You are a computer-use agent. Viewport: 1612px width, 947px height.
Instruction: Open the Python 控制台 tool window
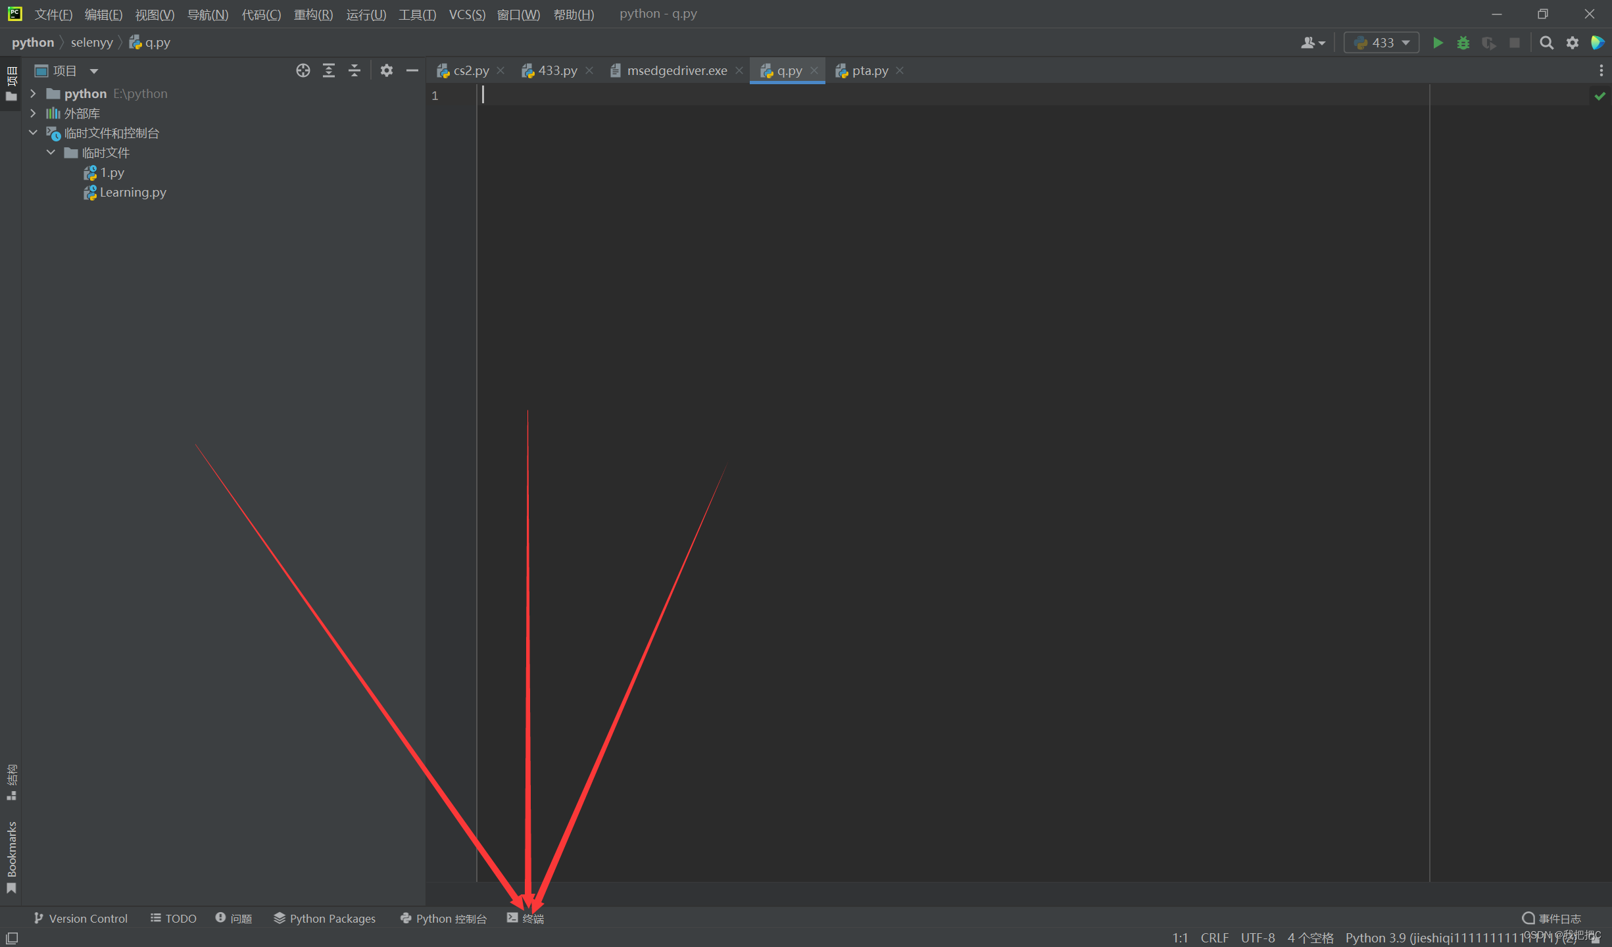443,918
